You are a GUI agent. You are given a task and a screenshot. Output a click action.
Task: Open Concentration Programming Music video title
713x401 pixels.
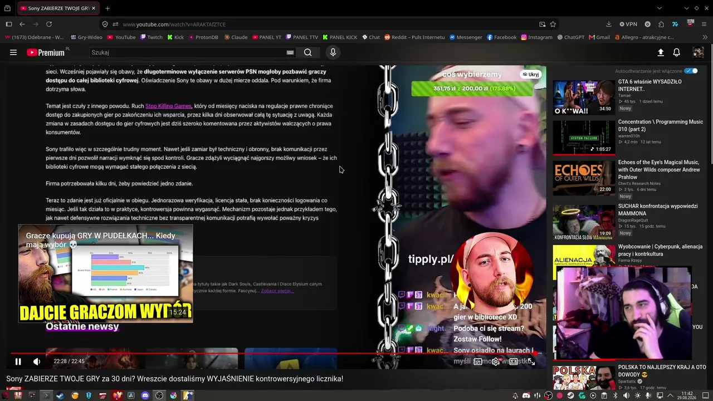[x=661, y=125]
